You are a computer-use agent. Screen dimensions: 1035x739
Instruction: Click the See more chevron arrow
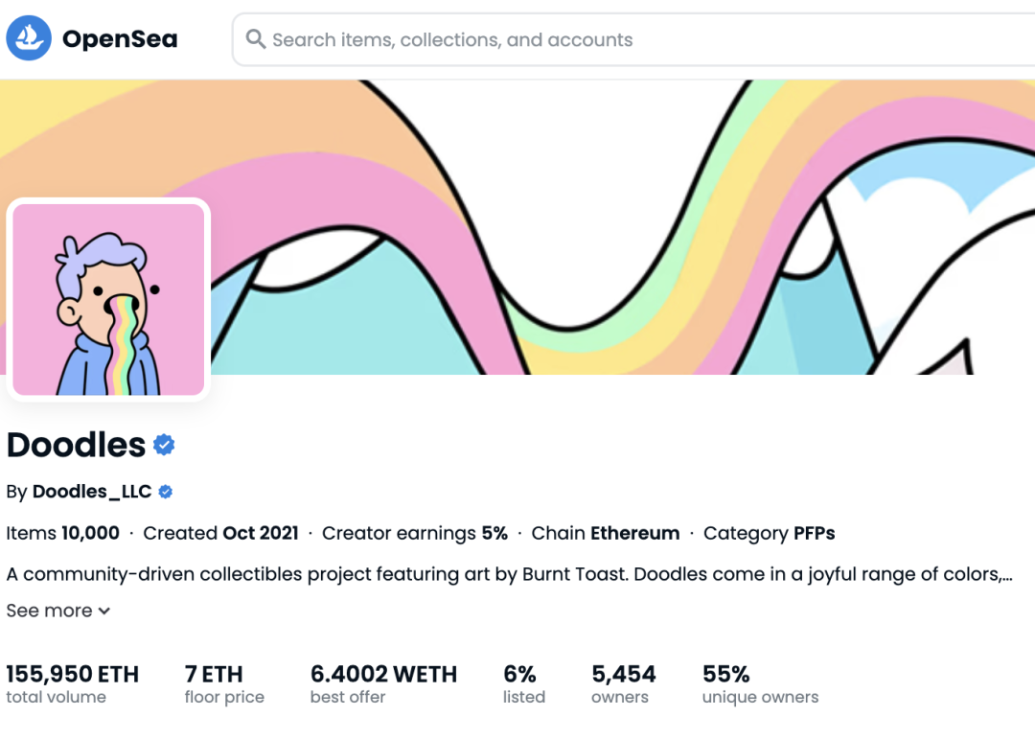[104, 612]
